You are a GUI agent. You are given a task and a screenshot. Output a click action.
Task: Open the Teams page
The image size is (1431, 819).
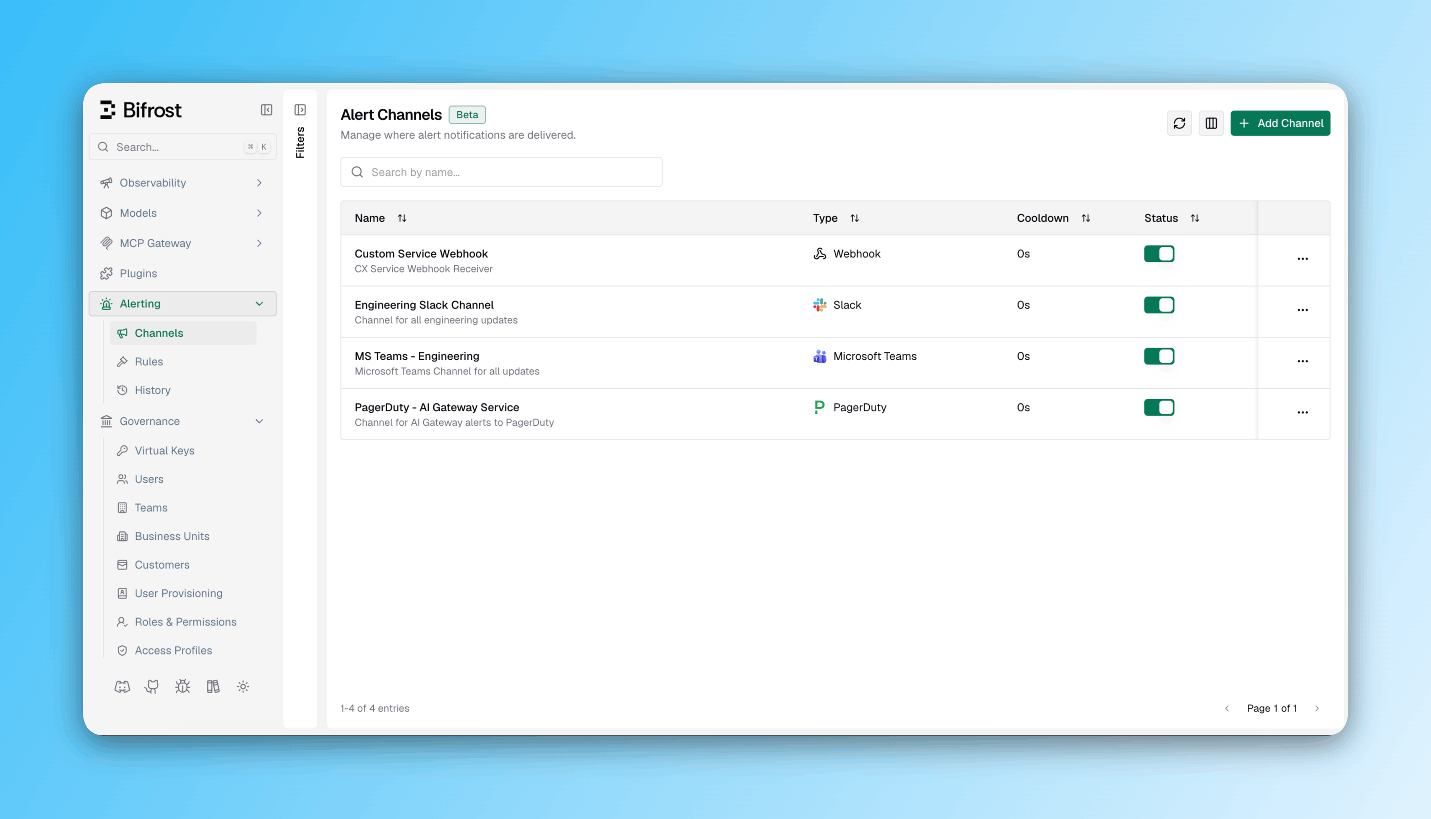coord(182,508)
